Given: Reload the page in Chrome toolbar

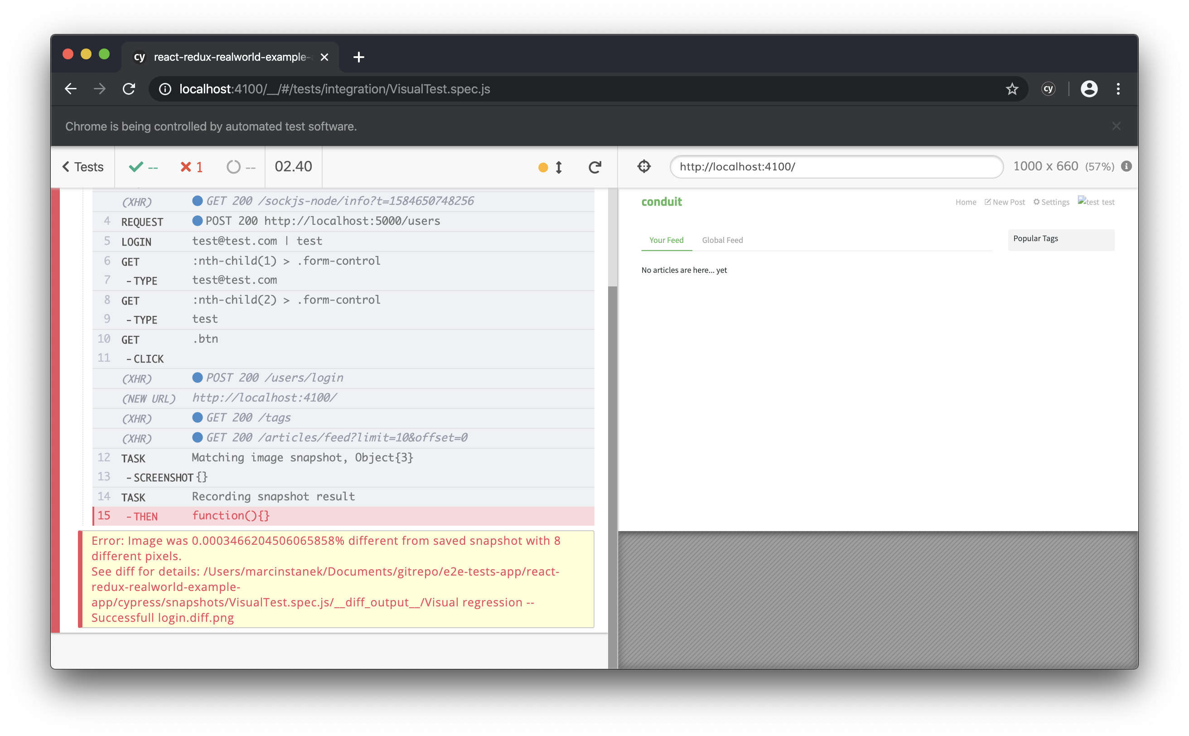Looking at the screenshot, I should click(x=129, y=89).
